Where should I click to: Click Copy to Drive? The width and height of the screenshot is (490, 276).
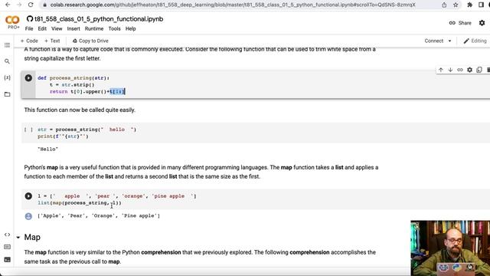point(90,41)
